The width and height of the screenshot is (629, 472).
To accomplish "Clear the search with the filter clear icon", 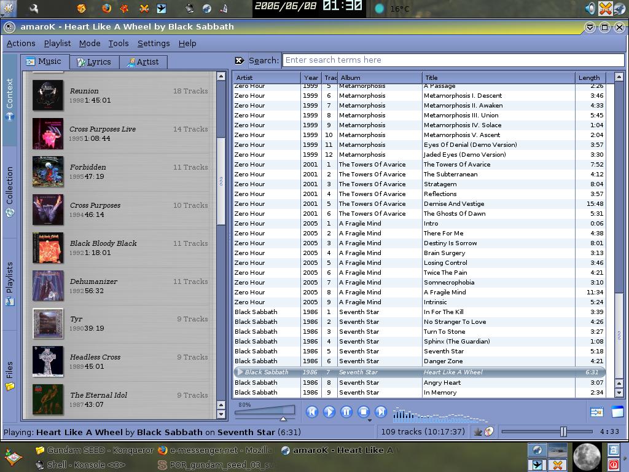I will (x=240, y=61).
